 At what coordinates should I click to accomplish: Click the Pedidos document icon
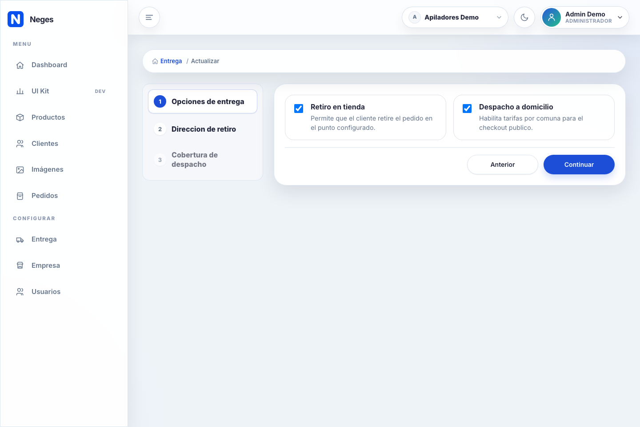pyautogui.click(x=20, y=196)
